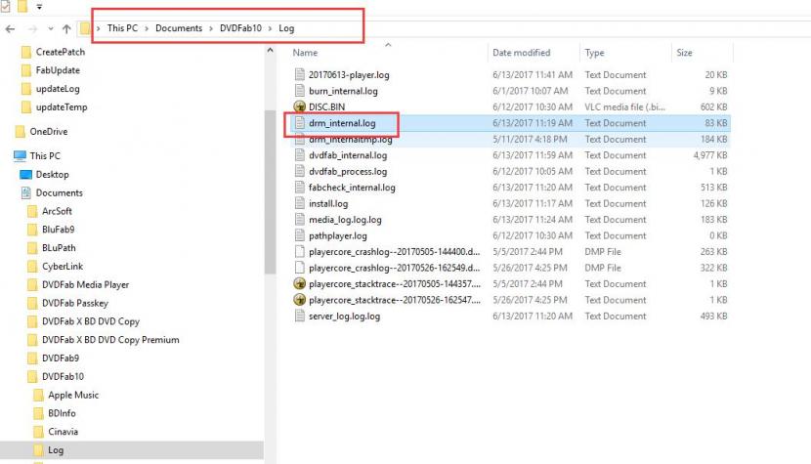
Task: Sort by Size column header
Action: (x=684, y=53)
